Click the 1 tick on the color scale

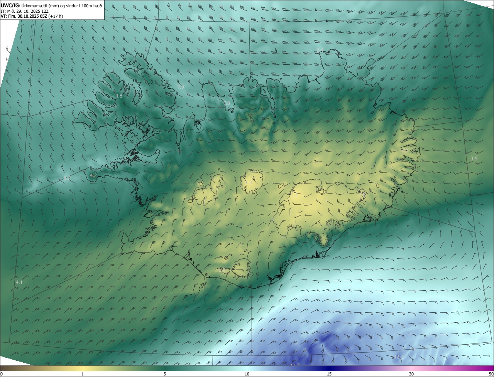point(83,374)
